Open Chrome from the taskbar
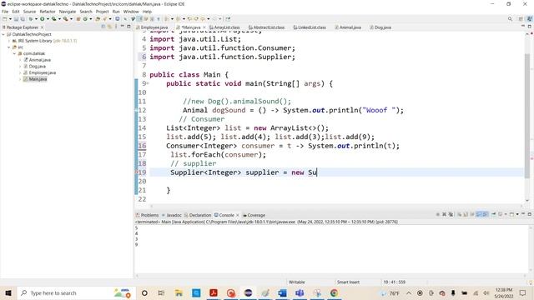Screen dimensions: 534x300 click(x=334, y=292)
